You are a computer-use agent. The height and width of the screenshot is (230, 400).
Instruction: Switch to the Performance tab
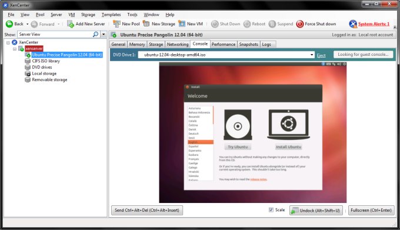click(x=224, y=44)
